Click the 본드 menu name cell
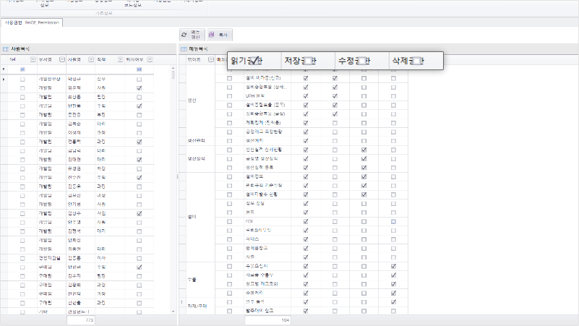The height and width of the screenshot is (326, 579). tap(267, 213)
